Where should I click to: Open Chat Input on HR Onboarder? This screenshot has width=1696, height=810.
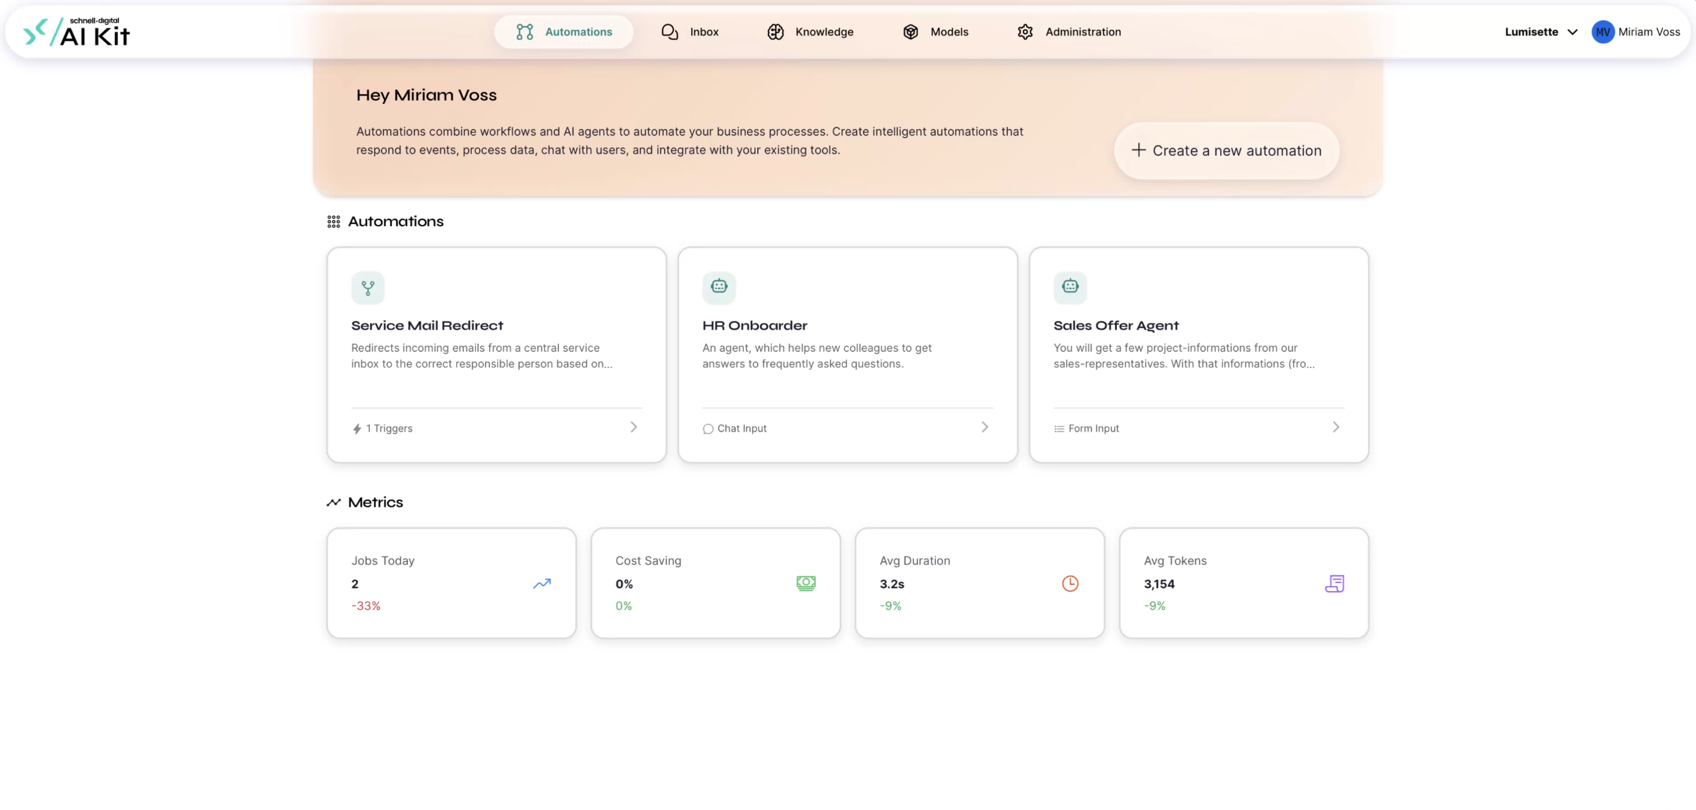pyautogui.click(x=735, y=428)
